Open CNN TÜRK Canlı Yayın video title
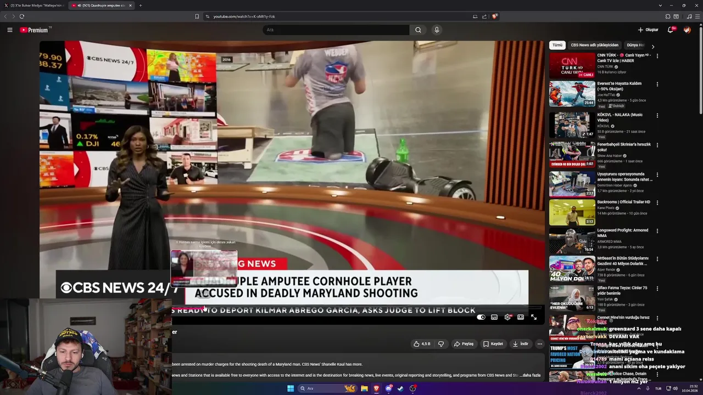The image size is (703, 395). [x=624, y=58]
